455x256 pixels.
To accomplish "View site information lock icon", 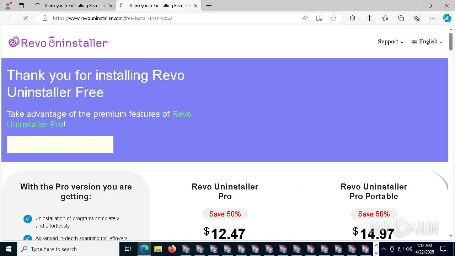I will pos(45,18).
